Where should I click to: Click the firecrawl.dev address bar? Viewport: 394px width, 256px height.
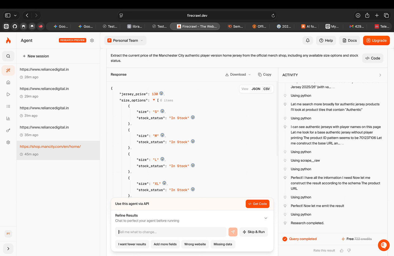(197, 15)
